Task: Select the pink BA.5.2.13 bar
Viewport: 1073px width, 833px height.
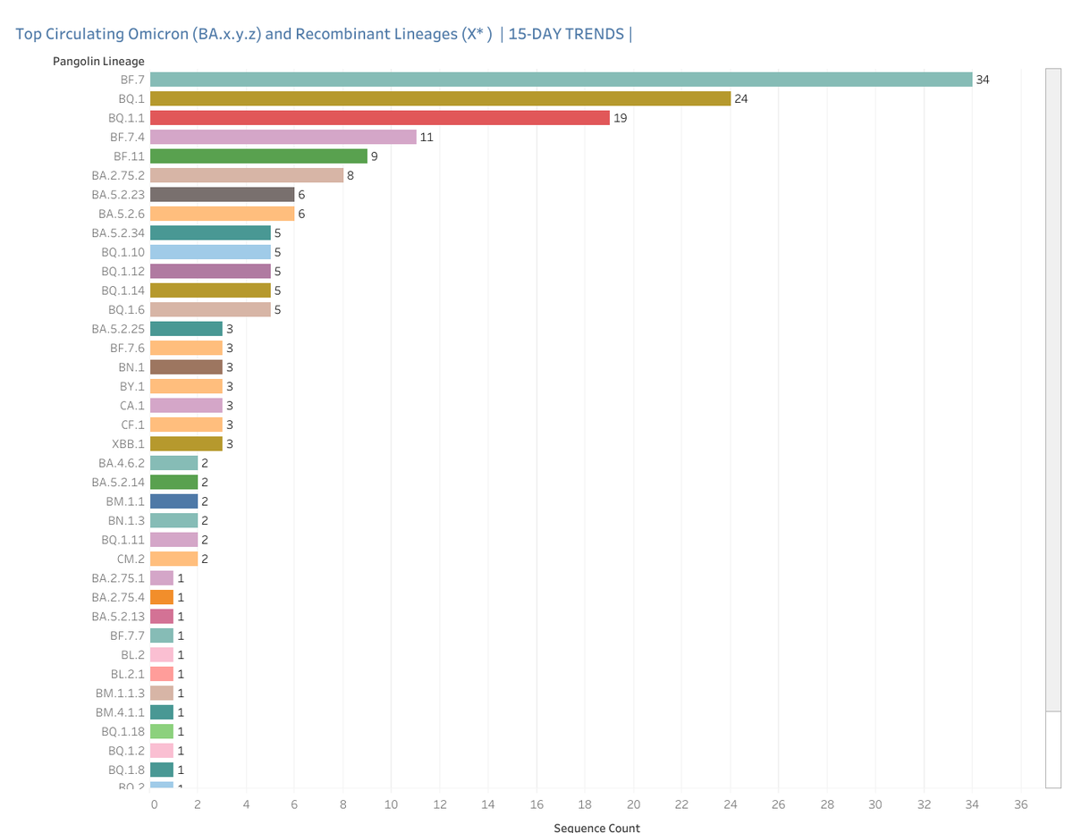Action: (x=162, y=617)
